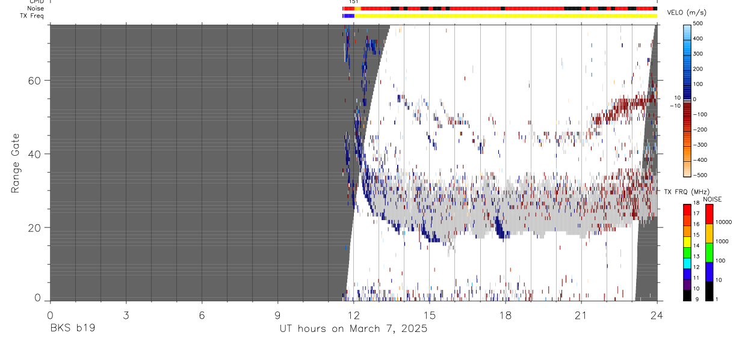
Task: Pick the red top swatch of the NOISE legend
Action: point(709,214)
